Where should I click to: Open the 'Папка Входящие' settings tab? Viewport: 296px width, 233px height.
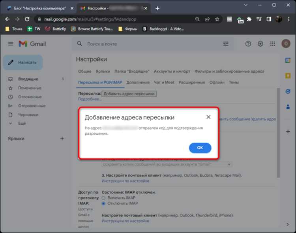pyautogui.click(x=132, y=71)
